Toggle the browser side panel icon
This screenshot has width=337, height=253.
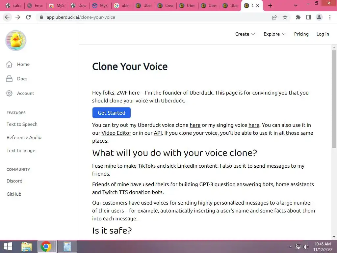(309, 17)
